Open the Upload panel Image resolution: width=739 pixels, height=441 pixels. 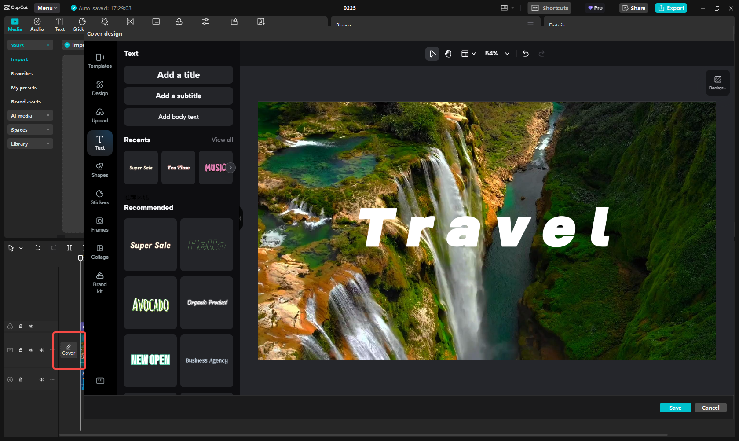[x=100, y=115]
